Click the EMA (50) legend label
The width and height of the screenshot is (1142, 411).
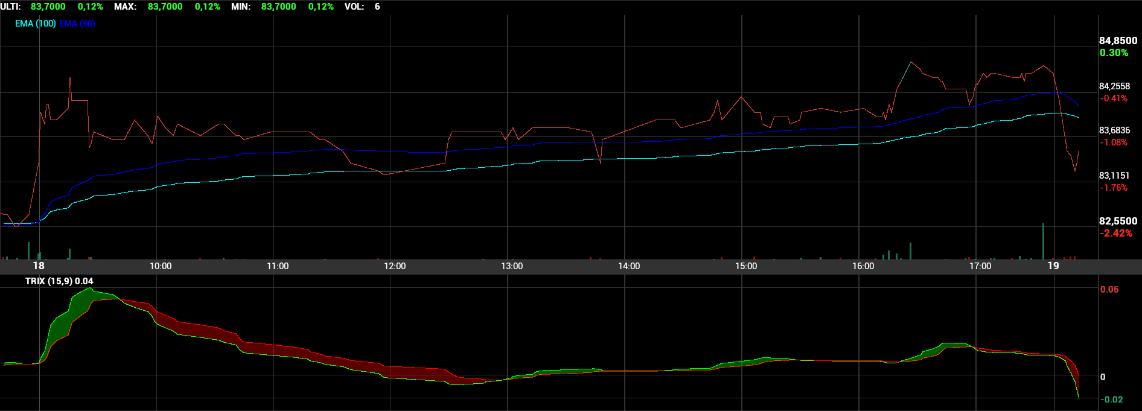[77, 24]
